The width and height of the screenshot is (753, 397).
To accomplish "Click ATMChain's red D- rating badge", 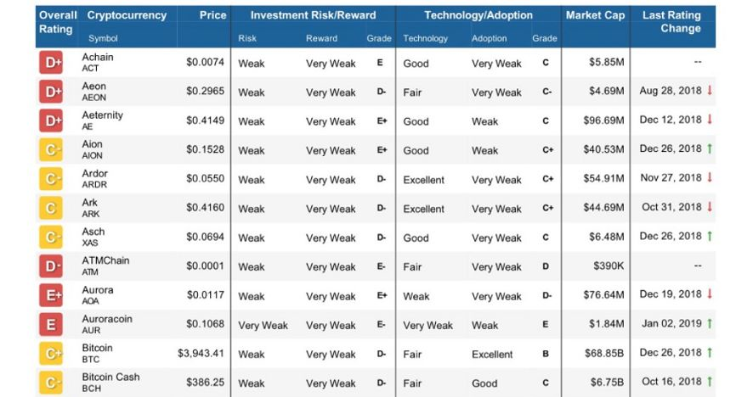I will (x=51, y=266).
